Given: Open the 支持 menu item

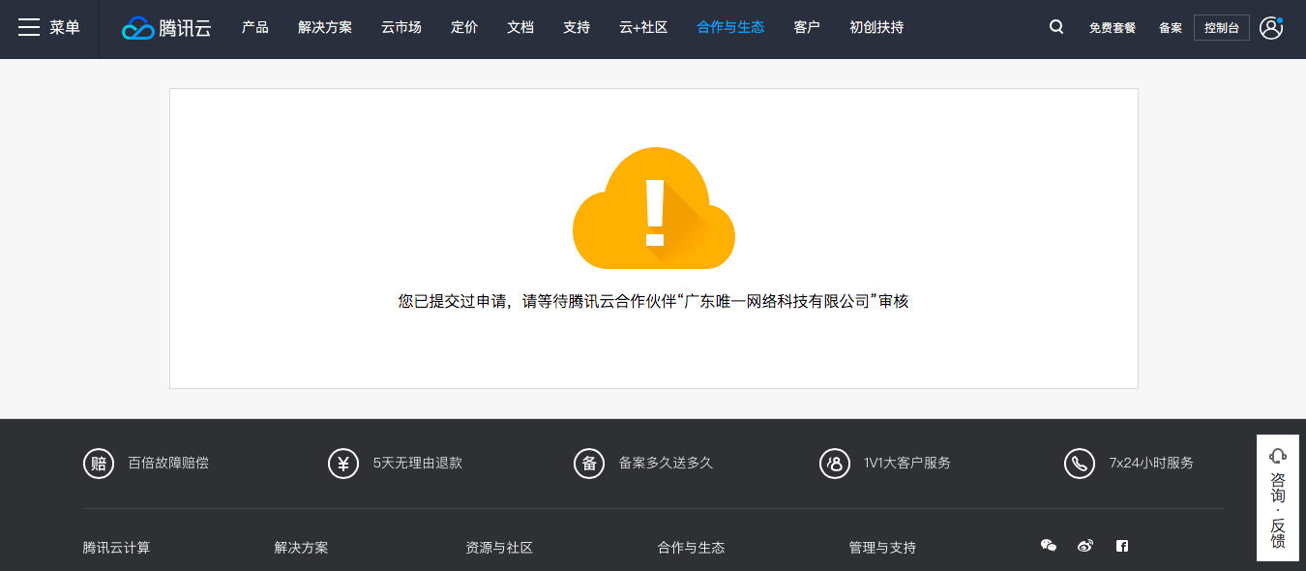Looking at the screenshot, I should (x=577, y=27).
